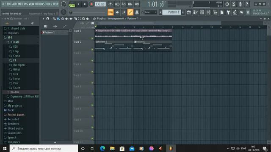Start playback with the Play button
Viewport: 271px width, 152px height.
click(x=78, y=4)
